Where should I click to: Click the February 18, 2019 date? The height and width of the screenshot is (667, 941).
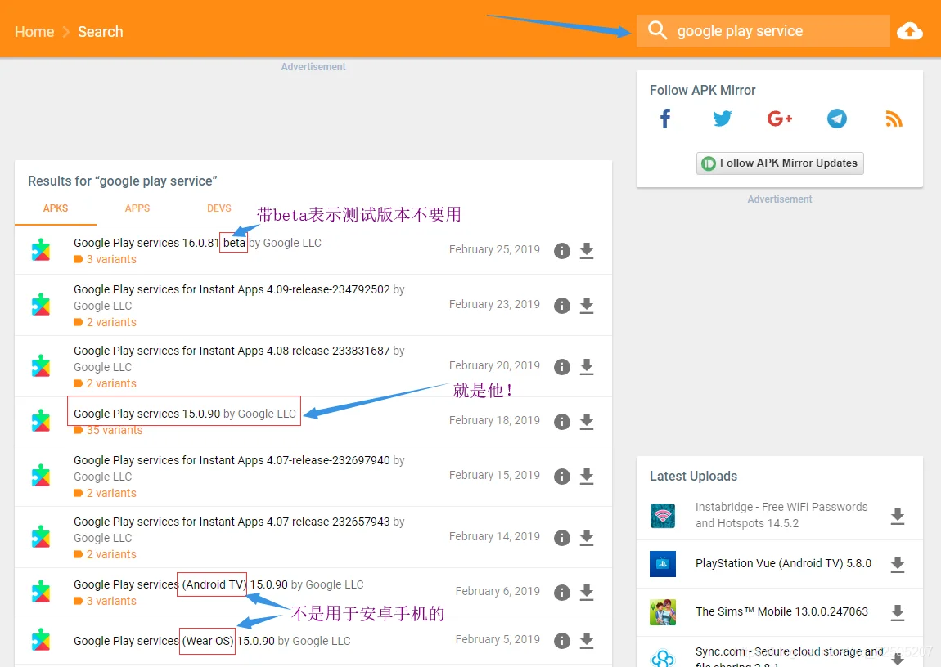click(494, 420)
